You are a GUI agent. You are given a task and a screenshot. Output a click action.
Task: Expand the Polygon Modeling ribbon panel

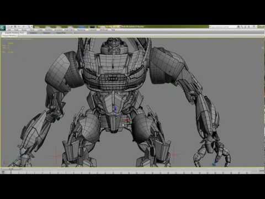pos(9,35)
